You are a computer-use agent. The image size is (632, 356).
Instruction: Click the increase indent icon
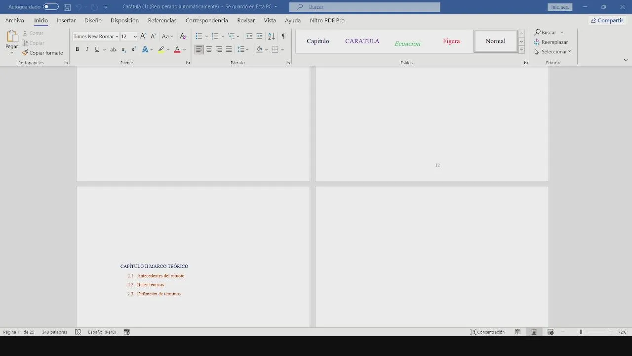[259, 36]
